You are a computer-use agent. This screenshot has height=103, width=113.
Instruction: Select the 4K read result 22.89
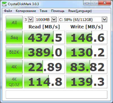(44, 67)
